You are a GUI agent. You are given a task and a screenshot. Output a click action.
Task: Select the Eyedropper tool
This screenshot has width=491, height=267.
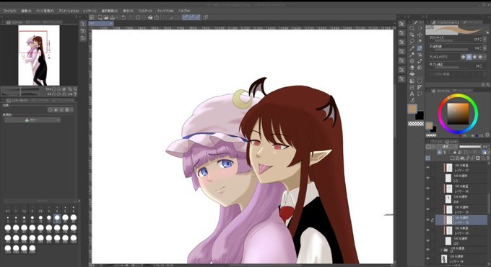412,48
